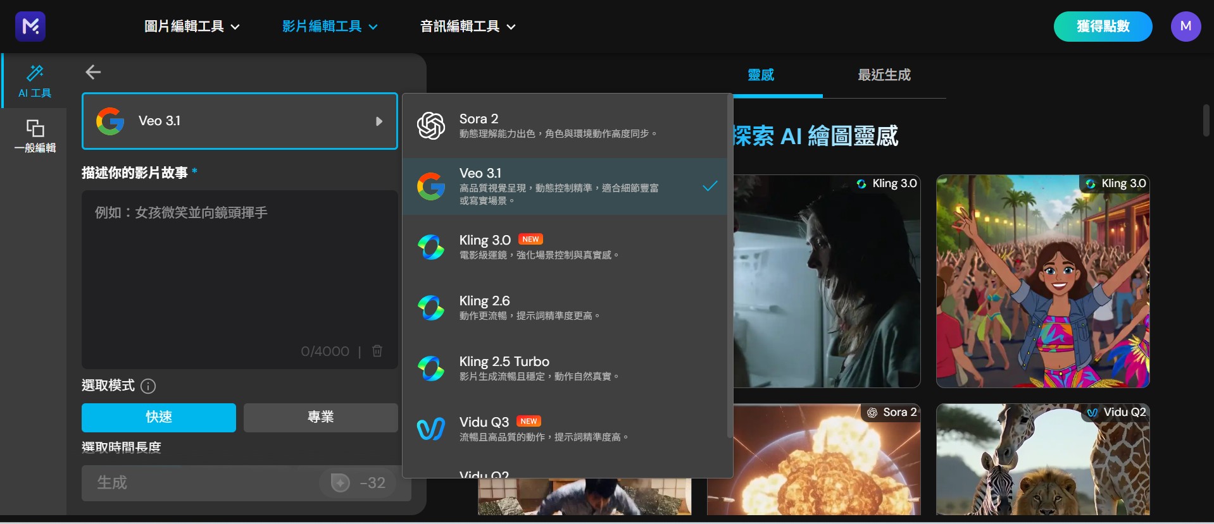Click the NEW badge next to Vidu Q3
The image size is (1214, 524).
(x=529, y=421)
